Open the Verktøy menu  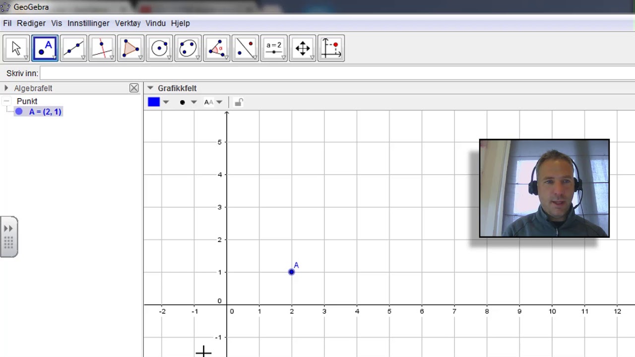(x=128, y=23)
